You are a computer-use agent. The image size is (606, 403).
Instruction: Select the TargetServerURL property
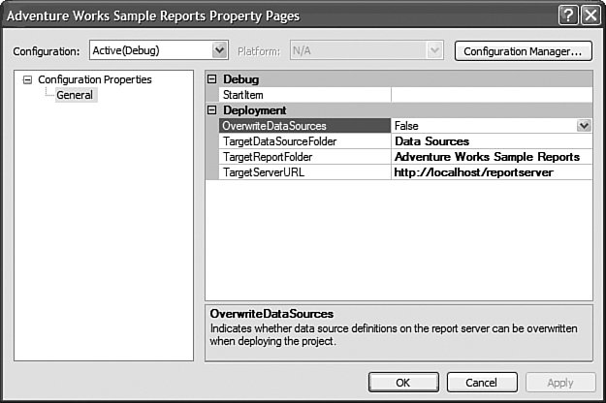[304, 172]
